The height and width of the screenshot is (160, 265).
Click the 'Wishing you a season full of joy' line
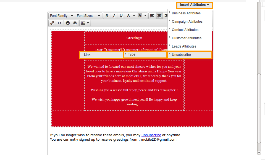[134, 90]
